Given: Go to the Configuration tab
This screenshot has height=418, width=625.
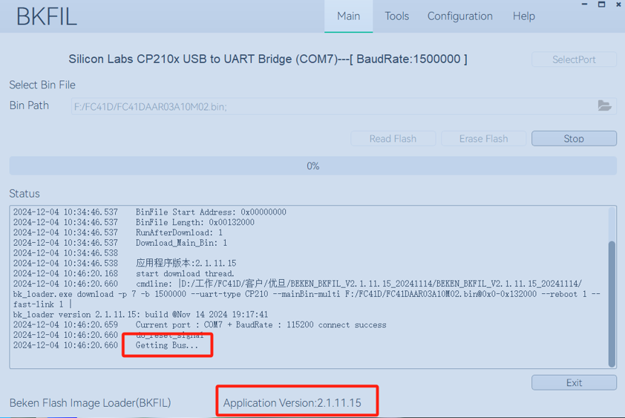Looking at the screenshot, I should (x=459, y=16).
